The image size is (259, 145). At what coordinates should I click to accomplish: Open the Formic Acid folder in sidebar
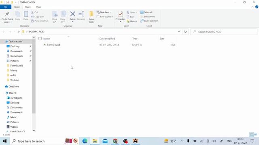coord(17,66)
